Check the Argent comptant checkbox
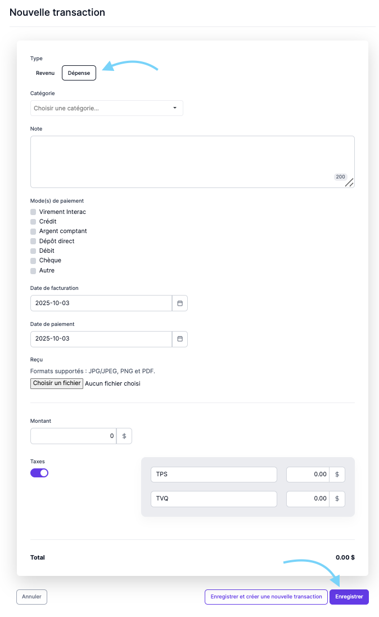379x617 pixels. click(x=33, y=231)
